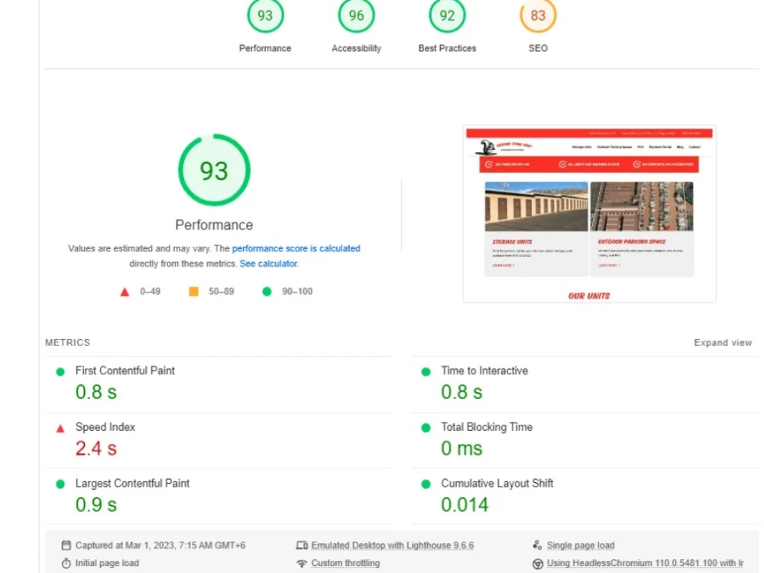Click the calendar icon beside Captured at
764x573 pixels.
[66, 545]
